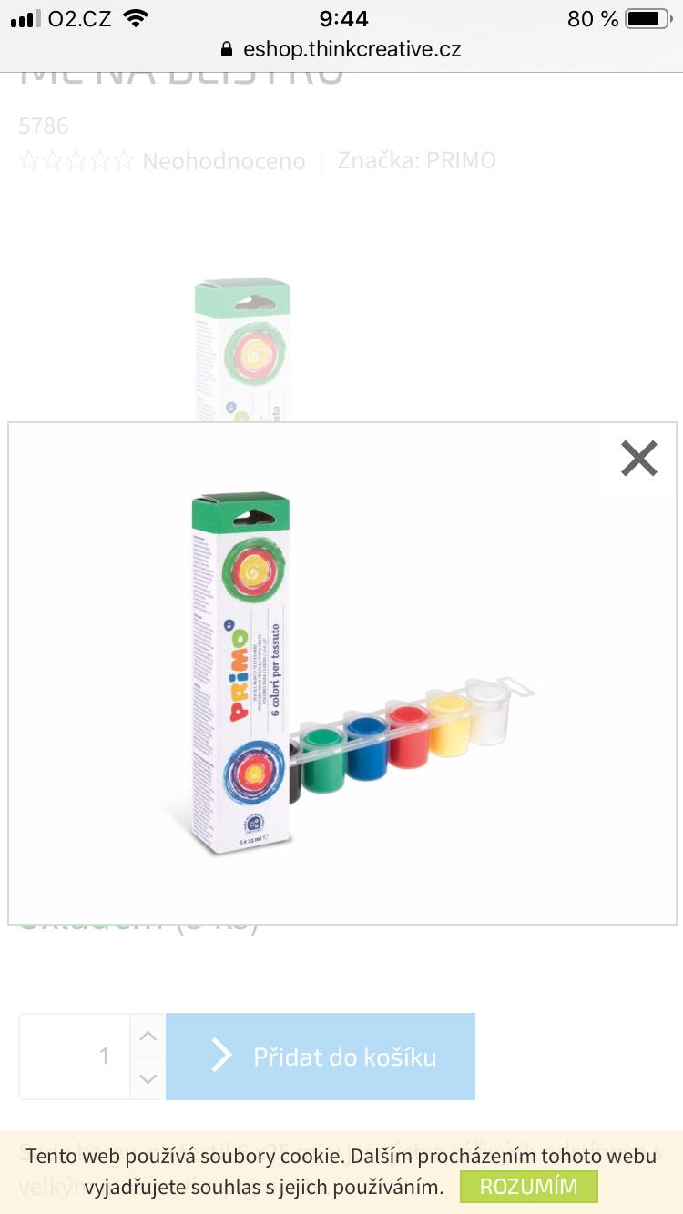Image resolution: width=683 pixels, height=1214 pixels.
Task: Close the enlarged product image popup
Action: point(639,459)
